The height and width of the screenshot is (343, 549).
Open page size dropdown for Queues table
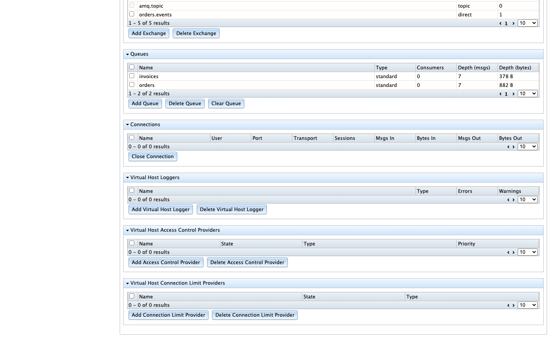click(528, 94)
